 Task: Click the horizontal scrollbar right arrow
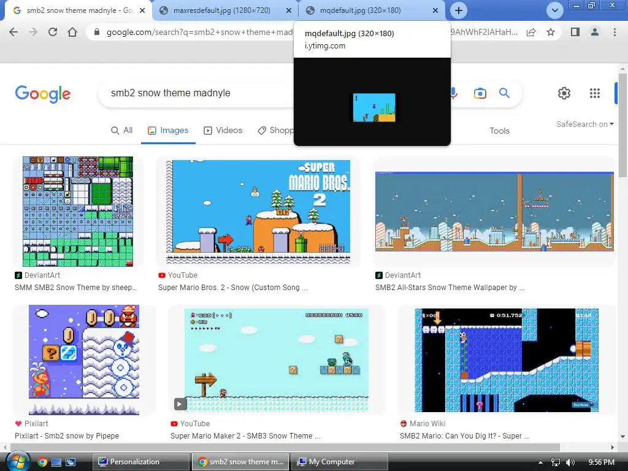pyautogui.click(x=613, y=447)
